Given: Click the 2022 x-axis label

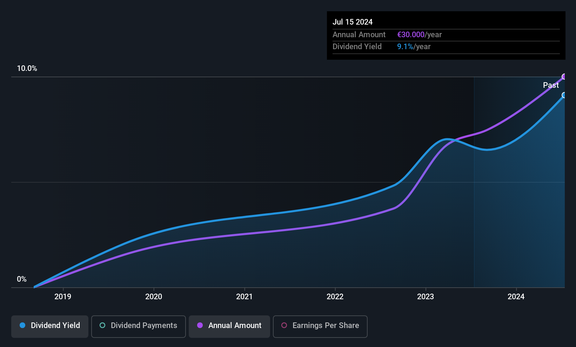Looking at the screenshot, I should [335, 297].
